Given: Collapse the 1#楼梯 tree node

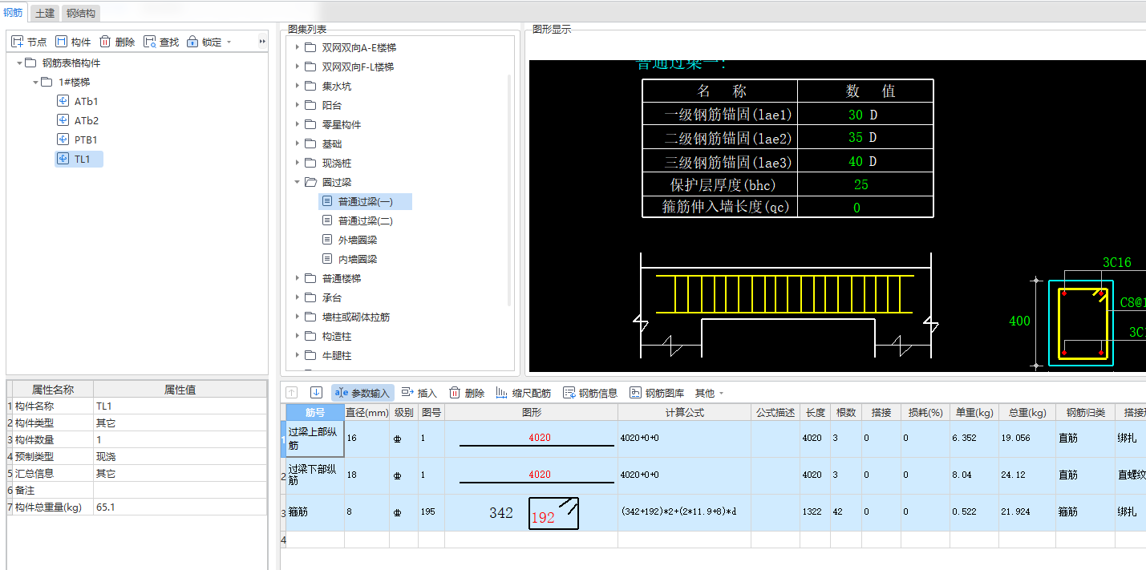Looking at the screenshot, I should 35,83.
